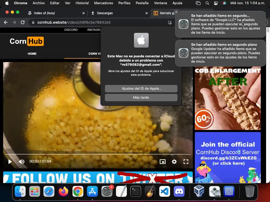The image size is (270, 202).
Task: Click Ajustes del ID de Apple button
Action: pos(141,89)
